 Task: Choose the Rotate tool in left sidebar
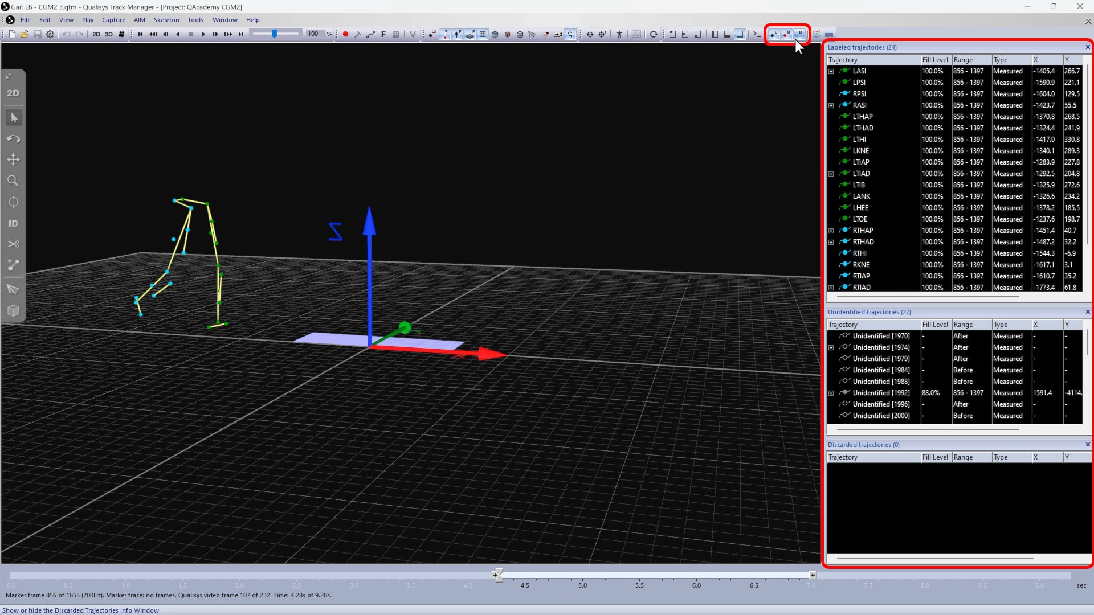(14, 139)
